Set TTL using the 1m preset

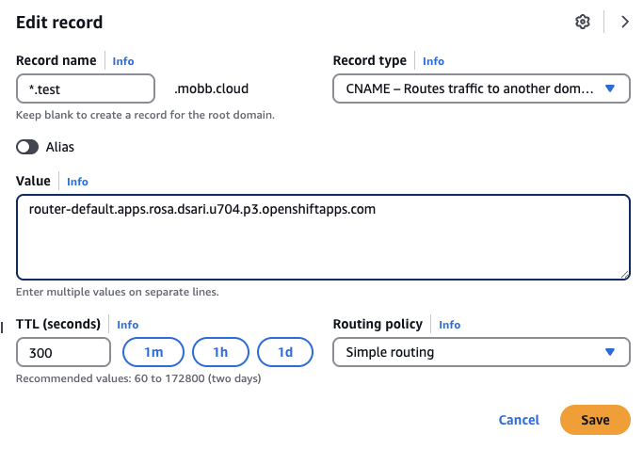152,352
